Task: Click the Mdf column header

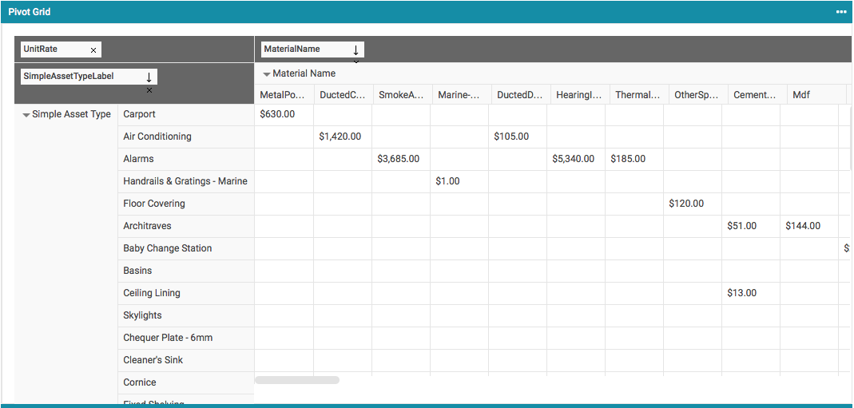Action: [816, 95]
